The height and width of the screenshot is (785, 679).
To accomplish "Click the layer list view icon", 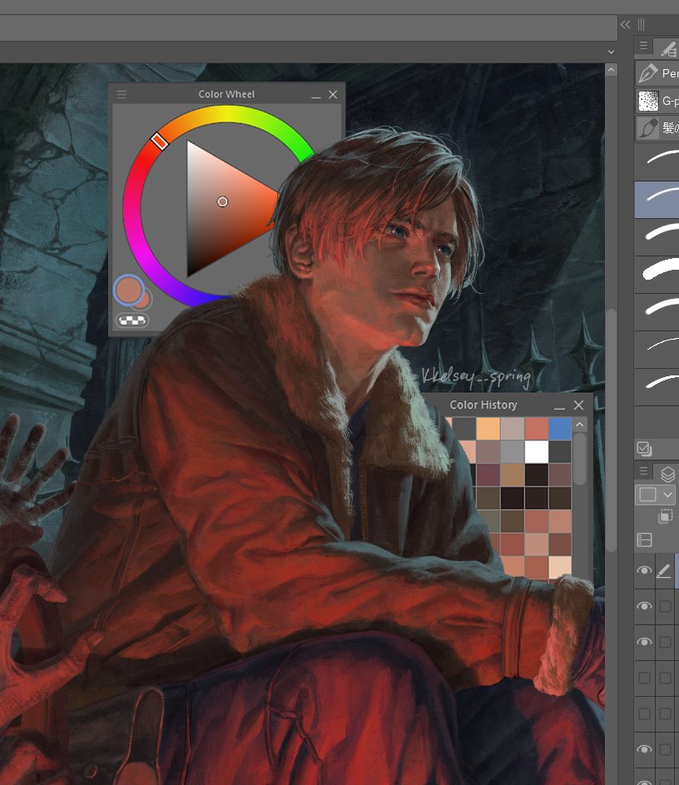I will coord(645,539).
